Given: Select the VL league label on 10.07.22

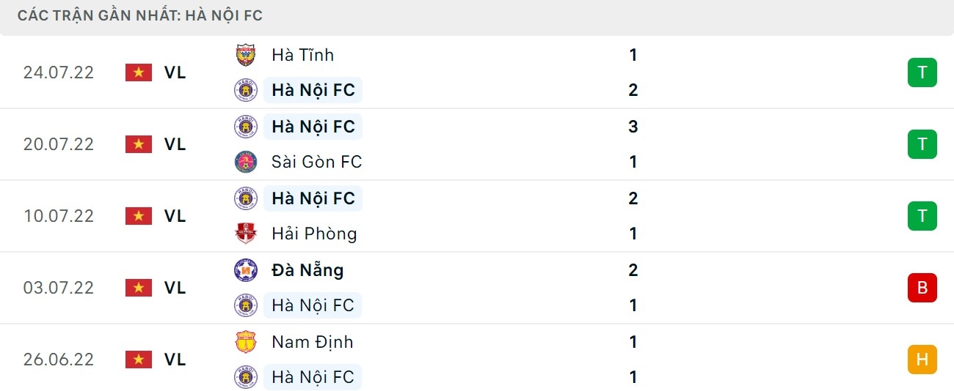Looking at the screenshot, I should 175,216.
